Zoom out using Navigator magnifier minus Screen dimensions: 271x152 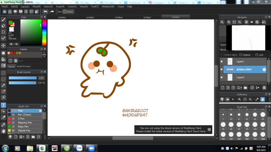[240, 22]
